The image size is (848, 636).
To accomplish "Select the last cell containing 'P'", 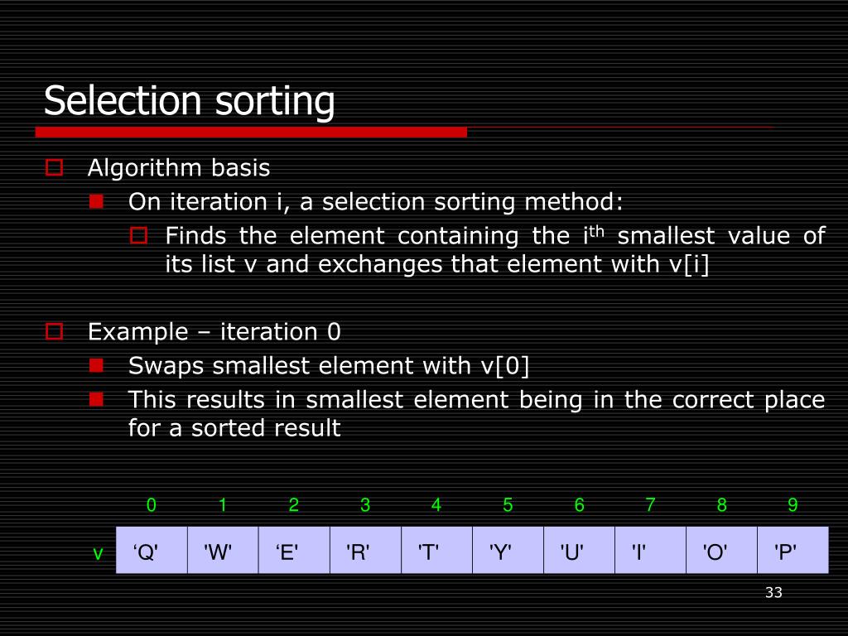I will [793, 550].
